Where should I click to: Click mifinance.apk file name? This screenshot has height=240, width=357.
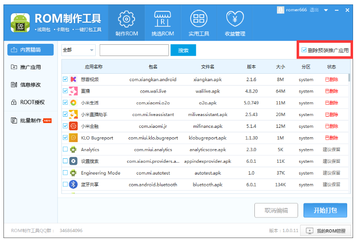coord(208,126)
